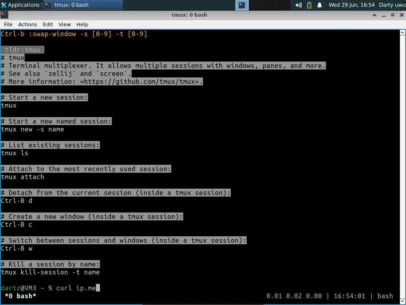Open the Edit menu
Image resolution: width=406 pixels, height=305 pixels.
tap(48, 24)
